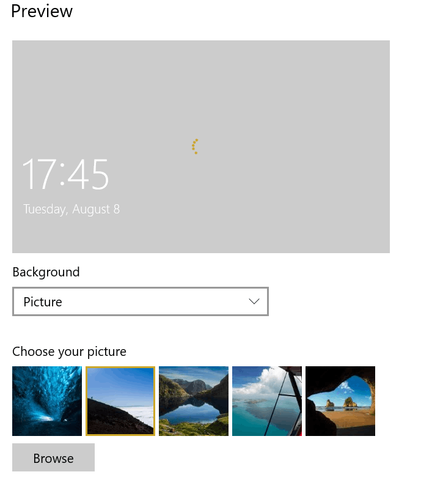443x480 pixels.
Task: Select the airplane wing over ocean picture
Action: pos(267,401)
